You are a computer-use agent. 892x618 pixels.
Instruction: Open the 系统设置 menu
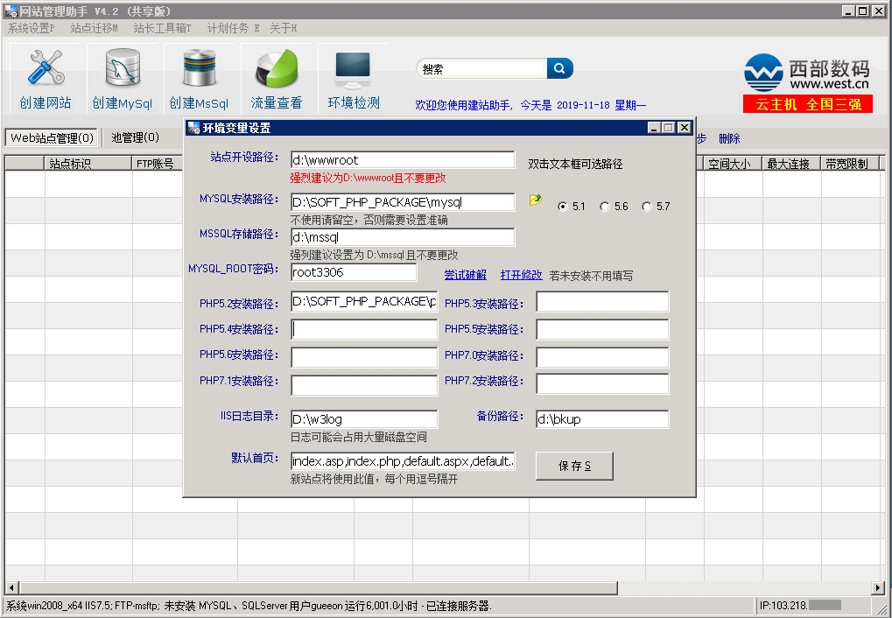pos(32,28)
